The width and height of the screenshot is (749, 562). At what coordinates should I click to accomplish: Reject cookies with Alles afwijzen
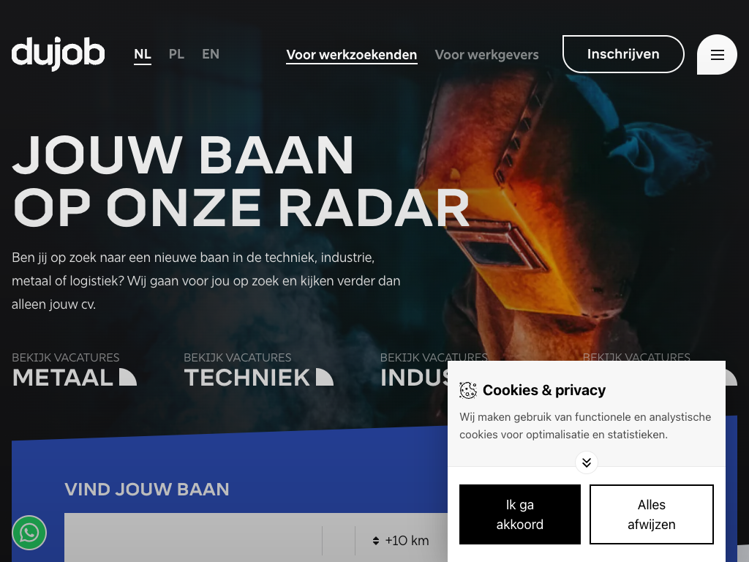(652, 514)
